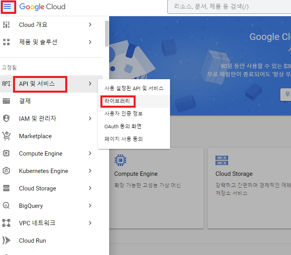This screenshot has height=255, width=291.
Task: Expand the Compute Engine submenu arrow
Action: (90, 153)
